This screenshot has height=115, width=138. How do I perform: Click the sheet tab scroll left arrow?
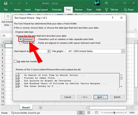tap(6, 108)
